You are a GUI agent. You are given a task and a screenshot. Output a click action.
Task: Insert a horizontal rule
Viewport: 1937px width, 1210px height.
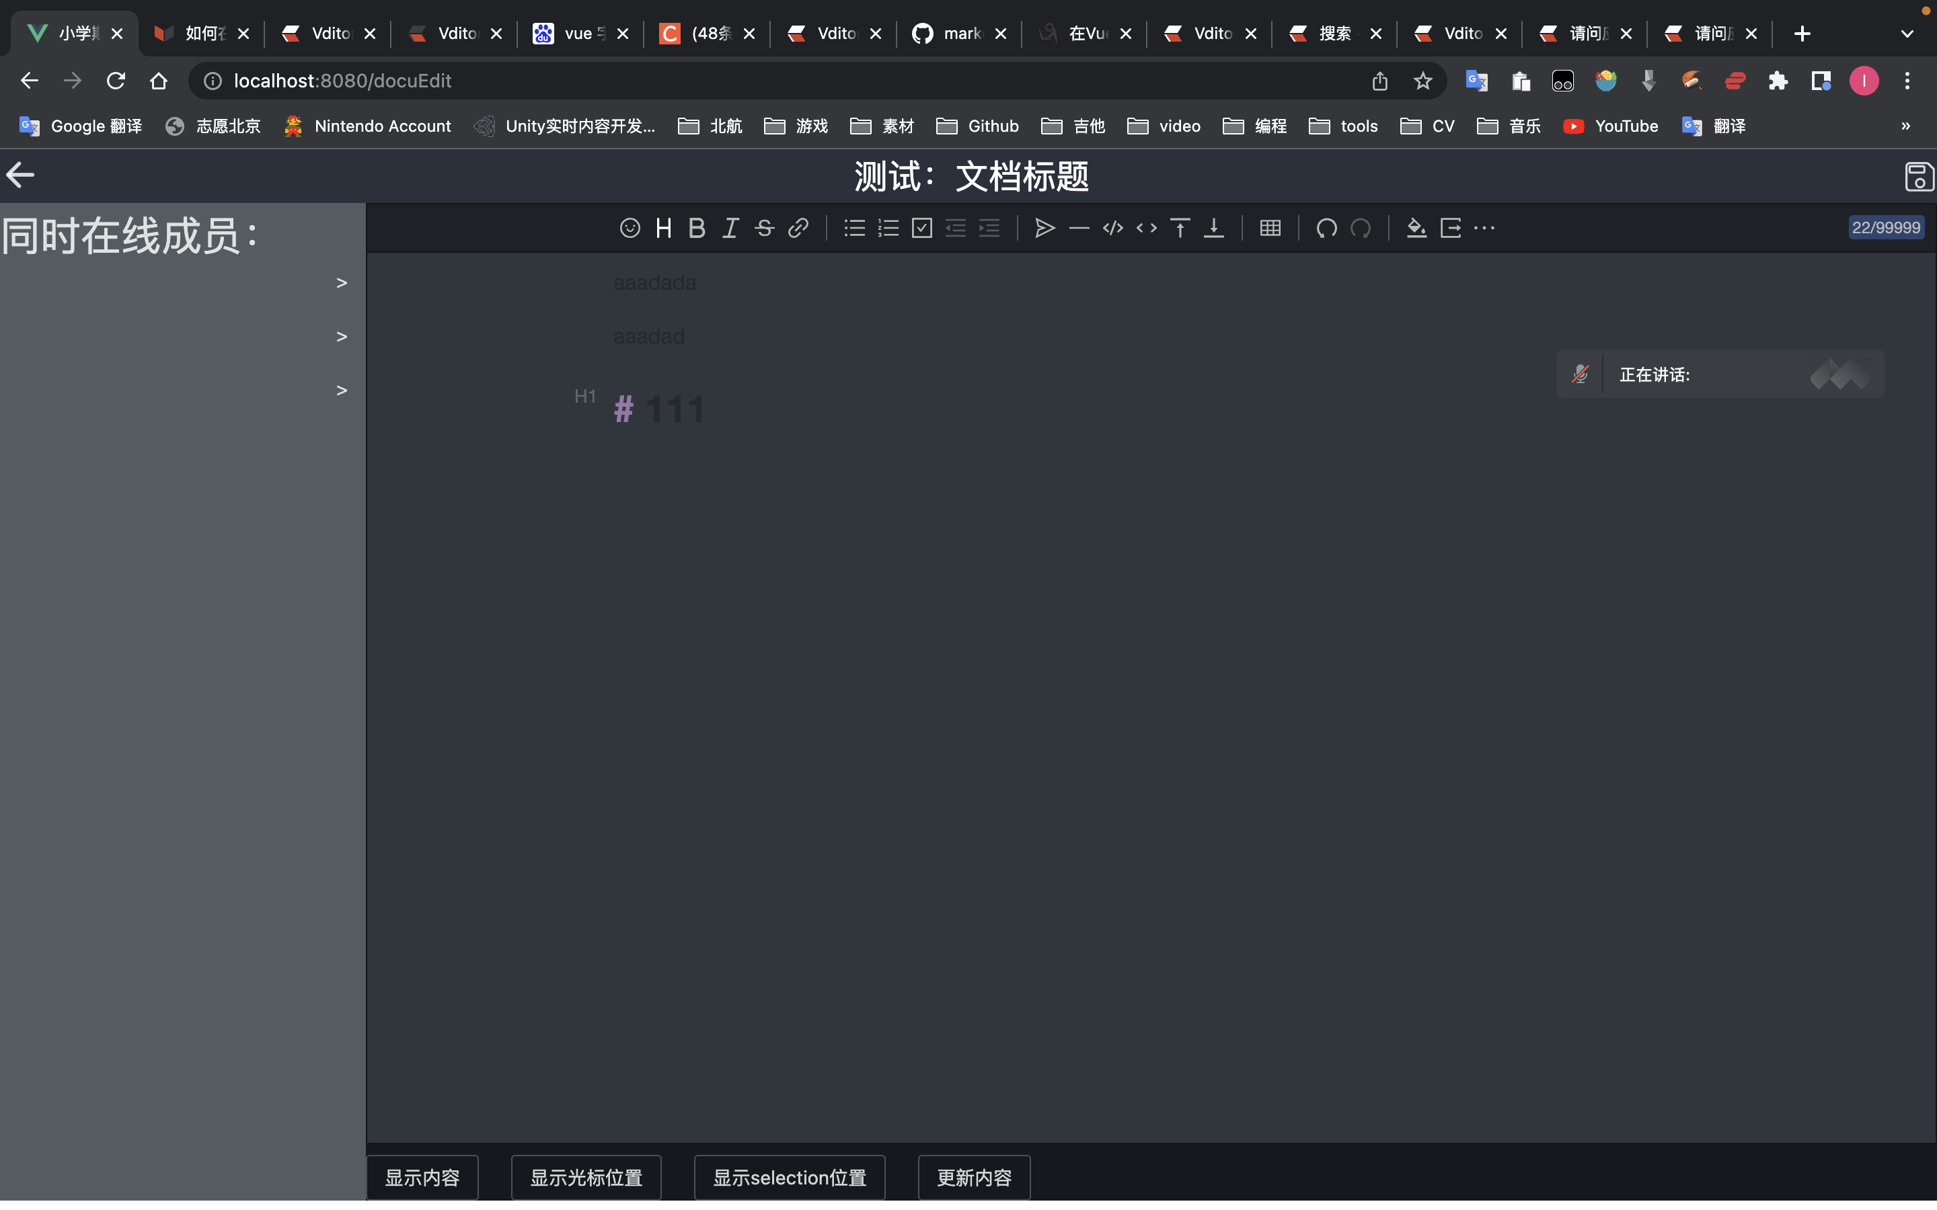[1078, 228]
